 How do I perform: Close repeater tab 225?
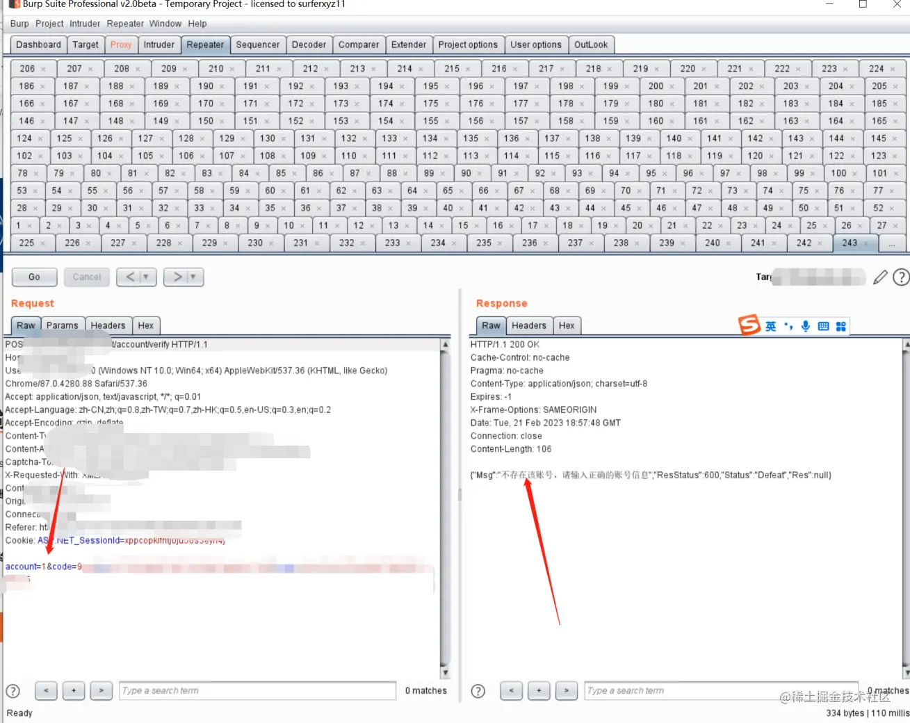[43, 243]
